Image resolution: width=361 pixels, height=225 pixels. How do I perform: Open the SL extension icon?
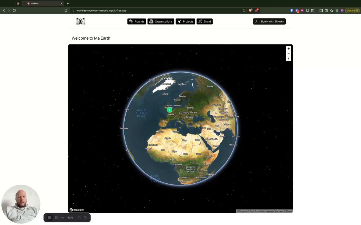tap(302, 10)
